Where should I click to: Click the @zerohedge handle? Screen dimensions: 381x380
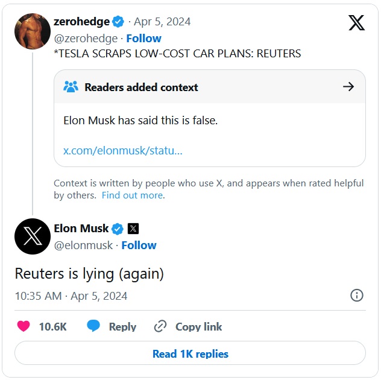86,38
